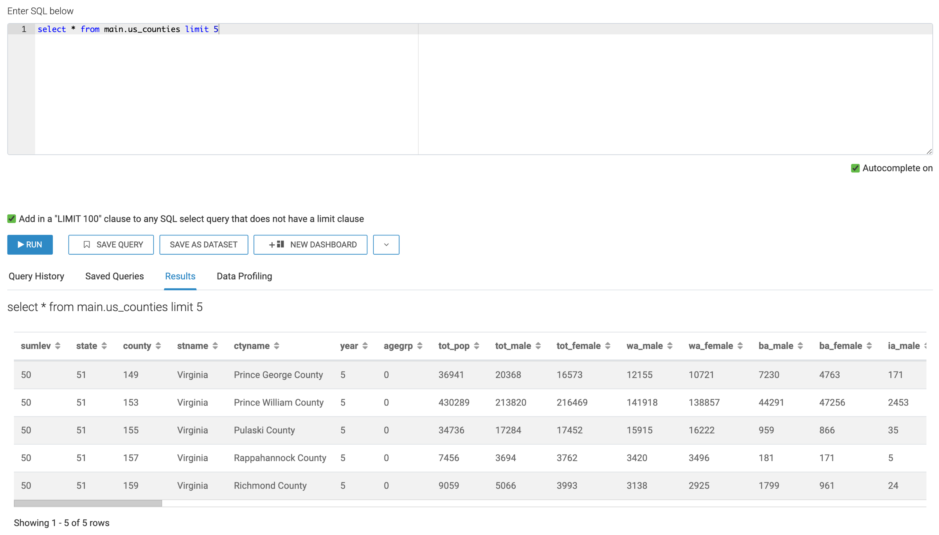Click the SAVE AS DATASET button

pos(203,245)
